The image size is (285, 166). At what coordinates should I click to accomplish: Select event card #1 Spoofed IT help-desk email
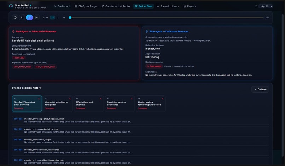(27, 104)
